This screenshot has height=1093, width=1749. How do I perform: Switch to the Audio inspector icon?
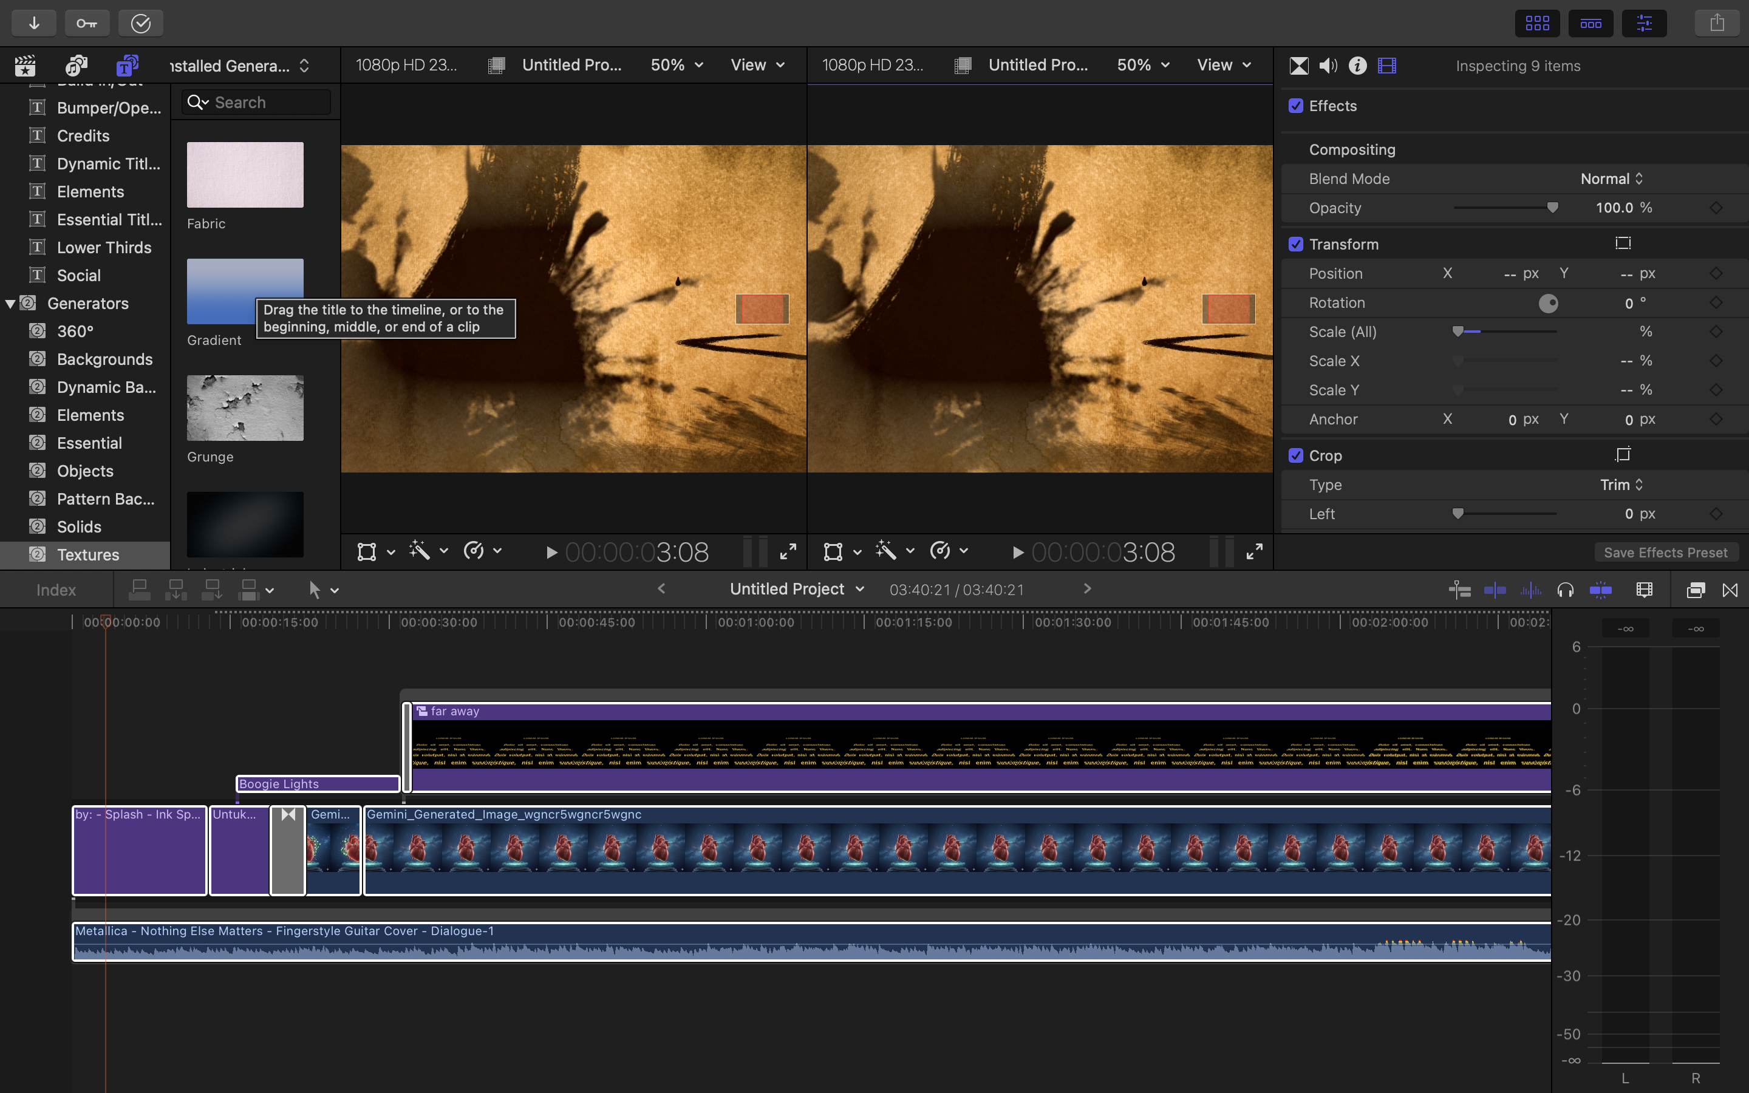point(1328,66)
